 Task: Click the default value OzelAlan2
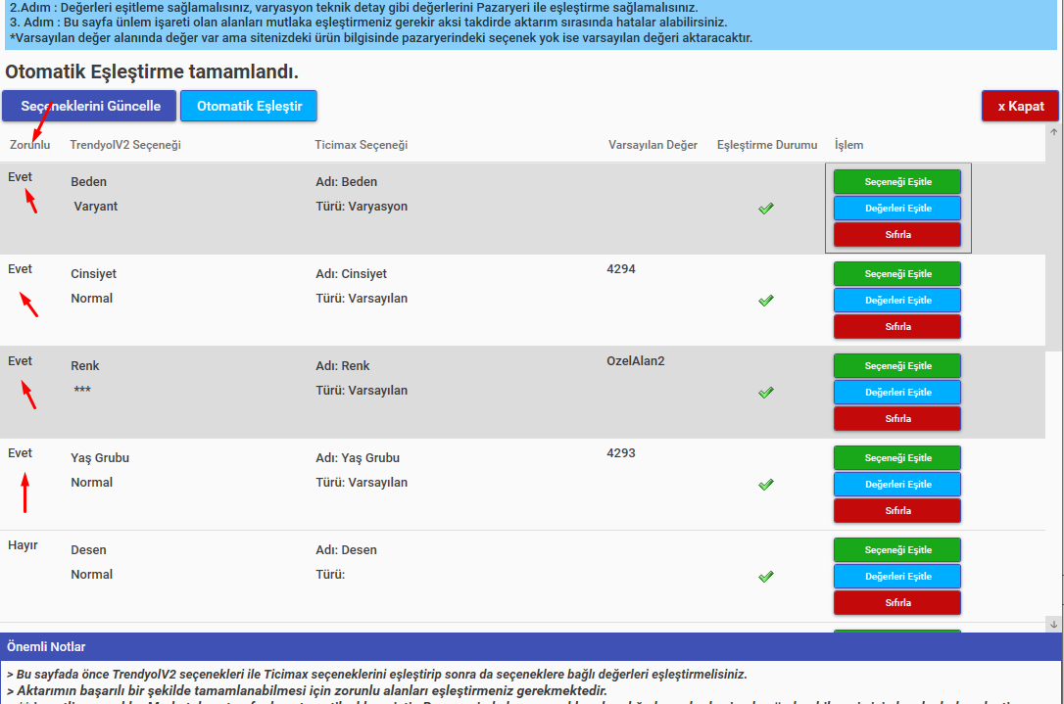636,361
